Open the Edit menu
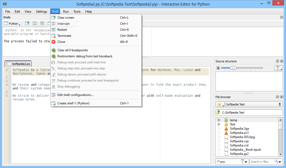This screenshot has width=286, height=168. [x=17, y=12]
